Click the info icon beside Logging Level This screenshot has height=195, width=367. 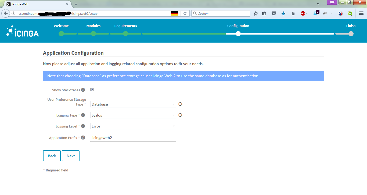tap(83, 126)
